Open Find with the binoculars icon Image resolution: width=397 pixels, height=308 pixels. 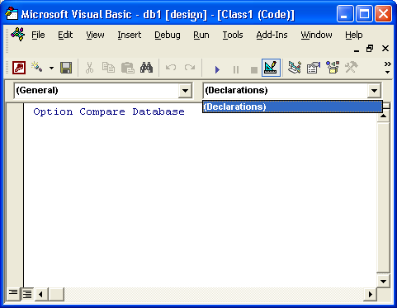click(x=146, y=68)
